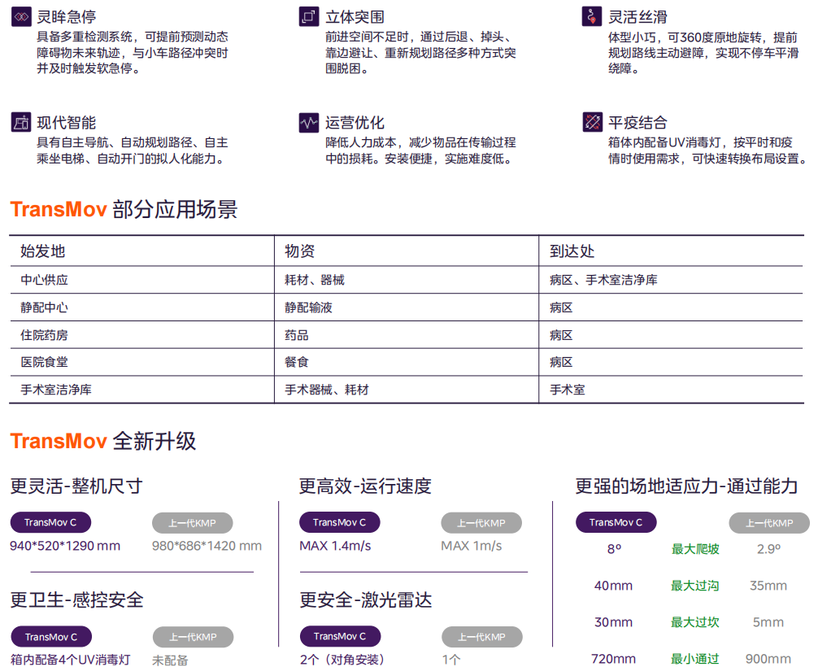Select the 40mm gap value
Image resolution: width=818 pixels, height=667 pixels.
pos(613,586)
